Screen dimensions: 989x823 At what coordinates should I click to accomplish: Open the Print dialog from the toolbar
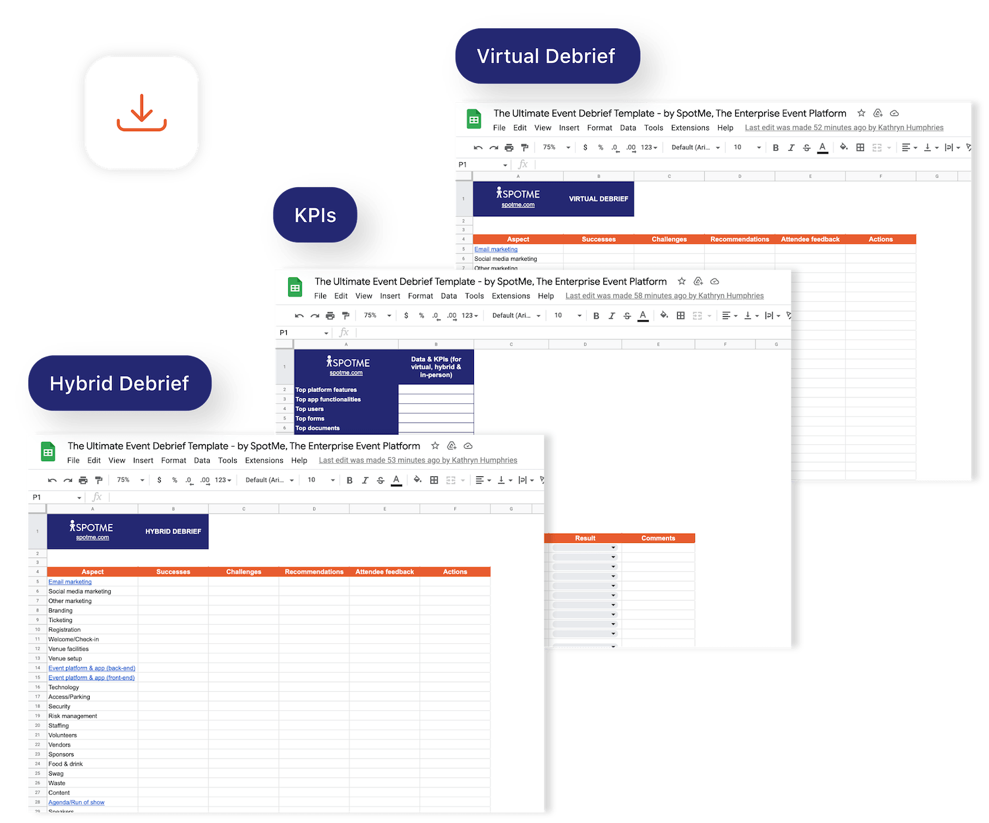(83, 480)
